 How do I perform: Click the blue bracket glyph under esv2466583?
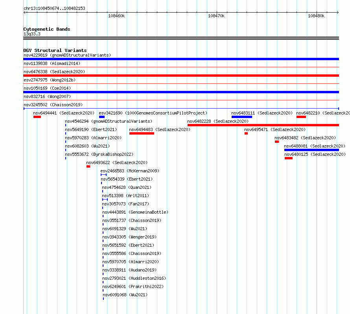click(103, 175)
